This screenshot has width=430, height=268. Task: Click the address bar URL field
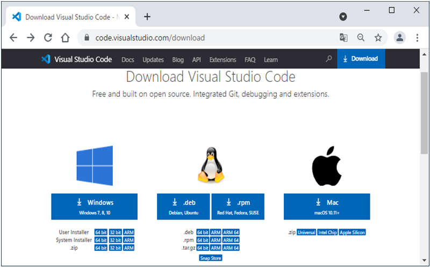pos(204,38)
